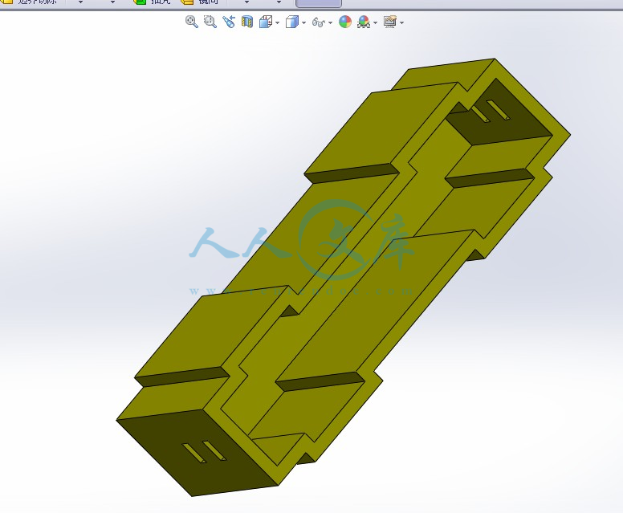Viewport: 623px width, 513px height.
Task: Activate the Zoom to Area tool
Action: (x=210, y=22)
